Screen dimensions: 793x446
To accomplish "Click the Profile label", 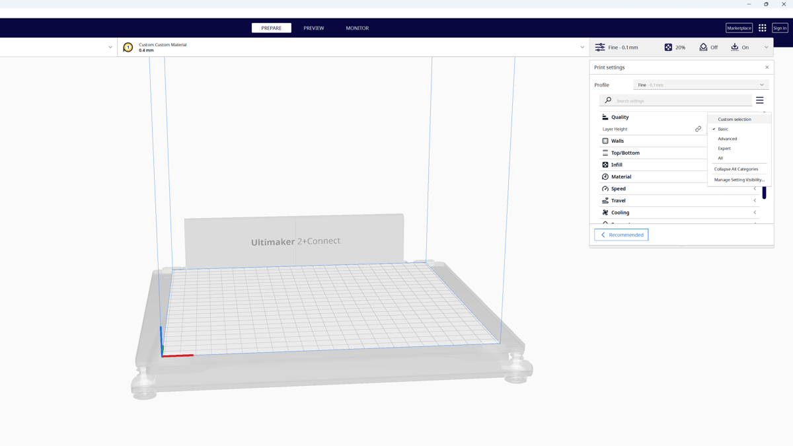I will [x=601, y=85].
